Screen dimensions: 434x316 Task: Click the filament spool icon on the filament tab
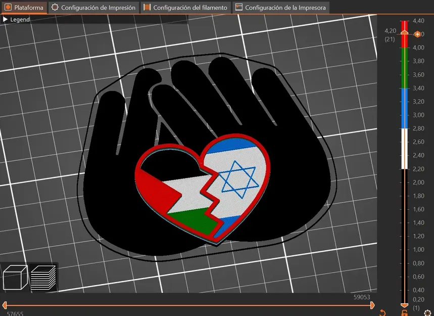[148, 8]
